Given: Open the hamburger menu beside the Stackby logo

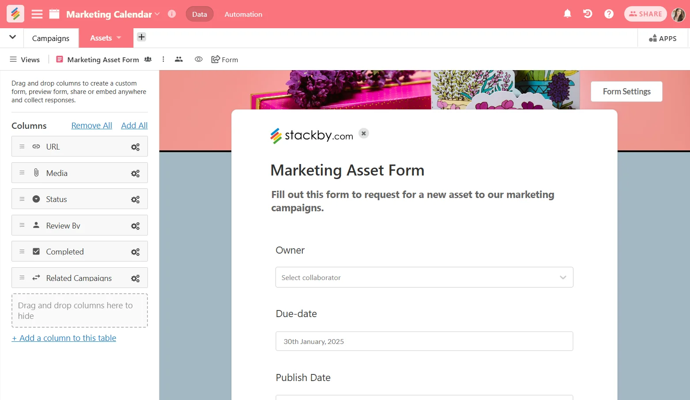Looking at the screenshot, I should tap(37, 14).
